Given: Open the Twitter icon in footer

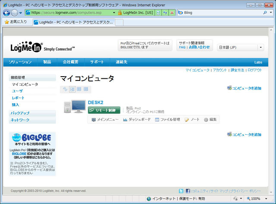Looking at the screenshot, I should coord(181,191).
